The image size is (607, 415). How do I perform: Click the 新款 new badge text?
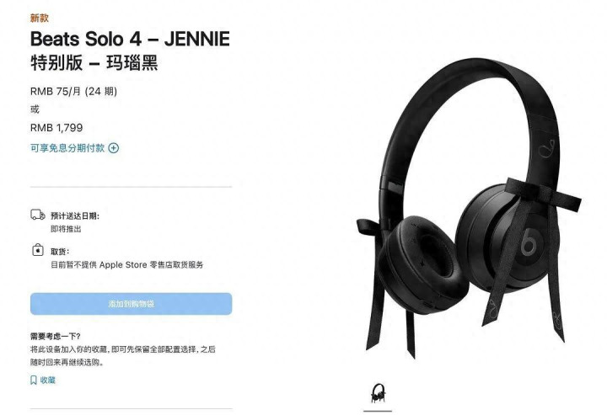point(40,18)
